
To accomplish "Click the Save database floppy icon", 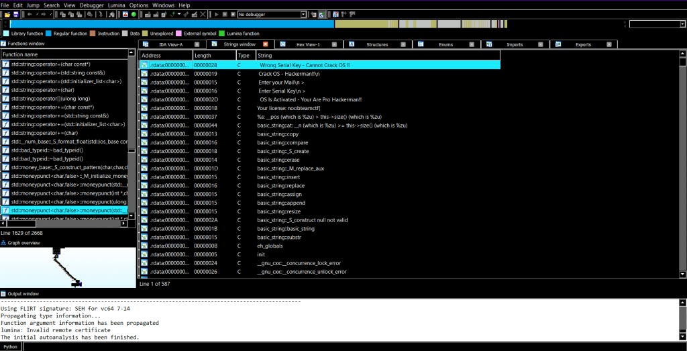I will 15,14.
